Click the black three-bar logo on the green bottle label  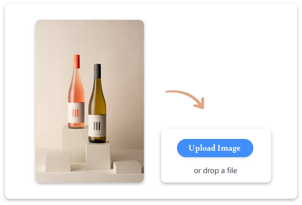[x=97, y=126]
